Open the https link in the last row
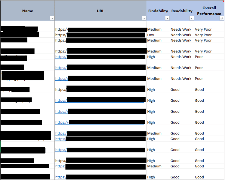This screenshot has width=225, height=180. pos(61,177)
